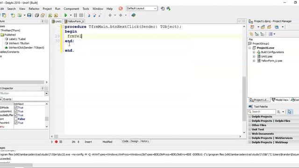Open the Refactor menu
The height and width of the screenshot is (168, 299).
point(34,9)
